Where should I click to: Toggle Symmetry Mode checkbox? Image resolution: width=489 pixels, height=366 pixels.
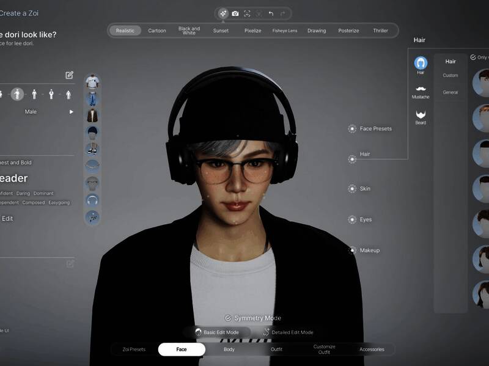[x=228, y=318]
